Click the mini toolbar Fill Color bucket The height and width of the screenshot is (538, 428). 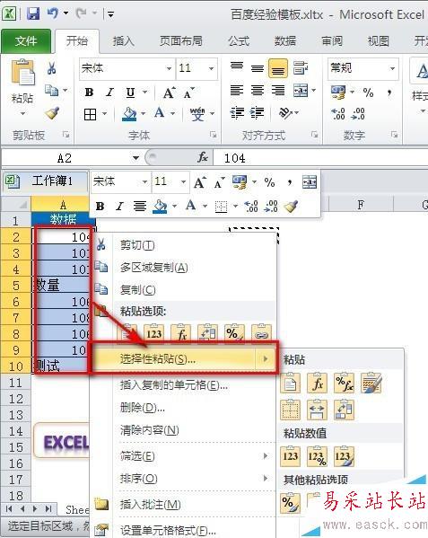click(x=160, y=207)
